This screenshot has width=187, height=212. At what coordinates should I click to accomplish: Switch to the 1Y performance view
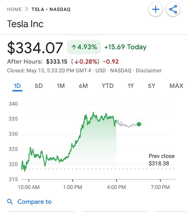pyautogui.click(x=131, y=86)
